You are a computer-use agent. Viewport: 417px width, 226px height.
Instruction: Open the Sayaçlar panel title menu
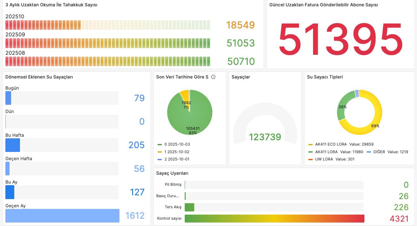coord(241,77)
